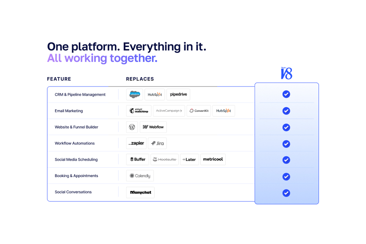
Task: Click the V8 logo above the checkmark column
Action: coord(286,73)
